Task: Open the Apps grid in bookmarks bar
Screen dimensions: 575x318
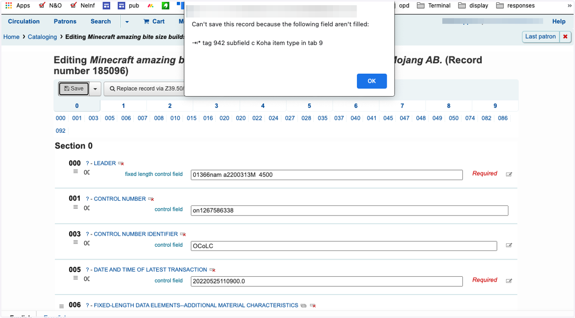Action: point(18,6)
